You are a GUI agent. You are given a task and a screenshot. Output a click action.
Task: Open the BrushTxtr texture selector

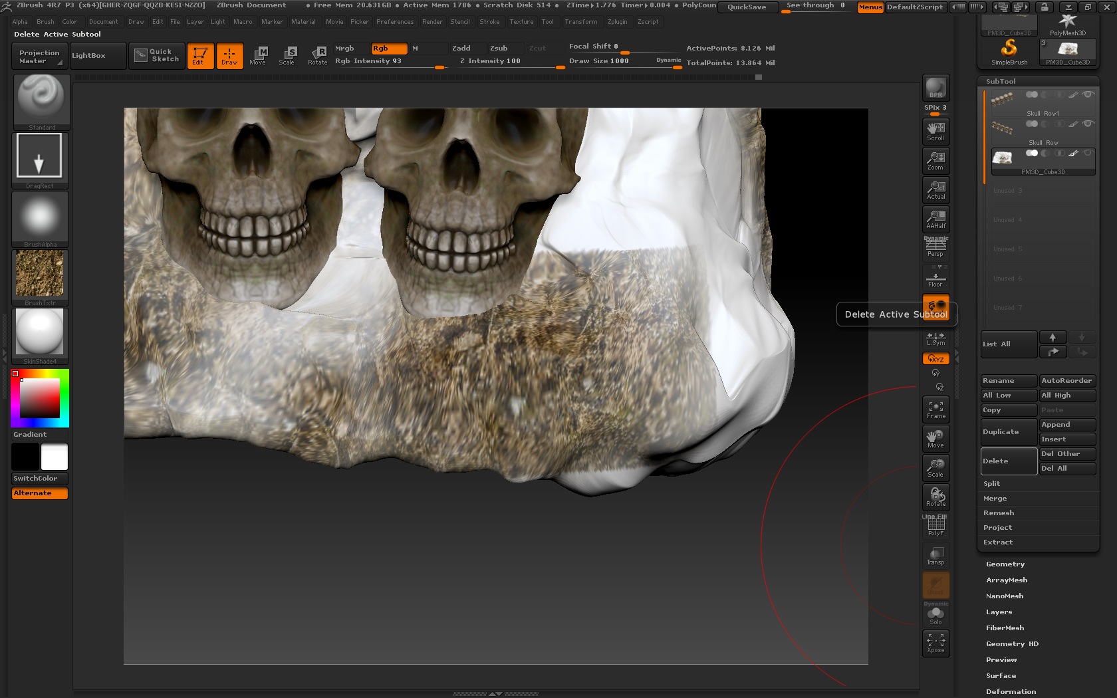[39, 274]
